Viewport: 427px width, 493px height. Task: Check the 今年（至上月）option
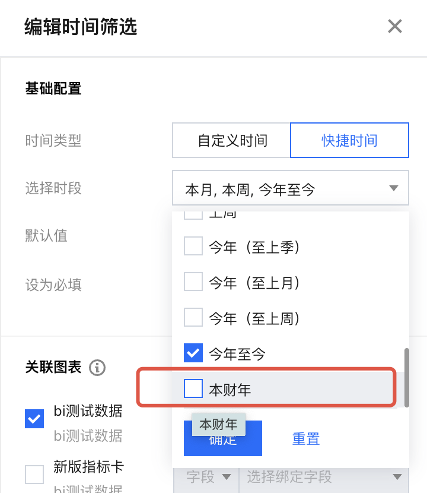193,282
